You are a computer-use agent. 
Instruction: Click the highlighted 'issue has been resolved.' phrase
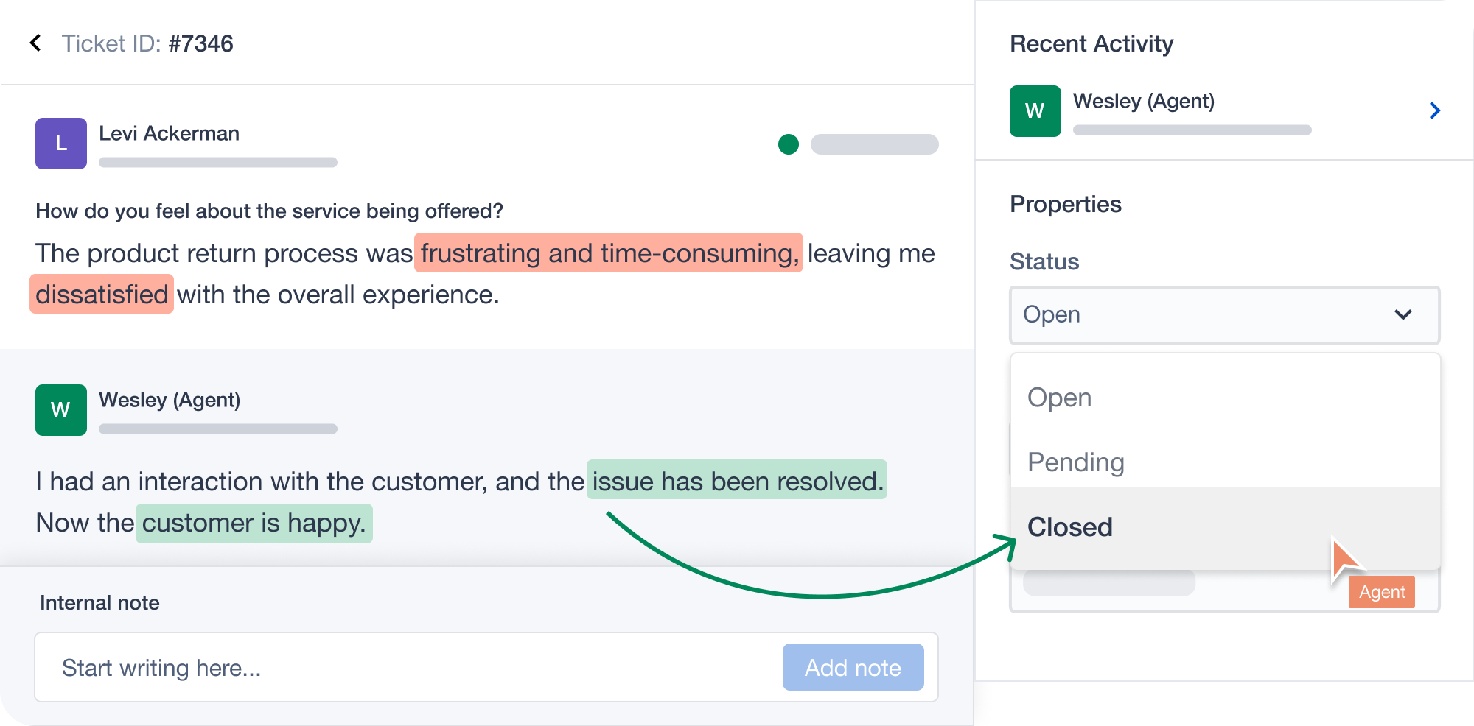tap(737, 481)
